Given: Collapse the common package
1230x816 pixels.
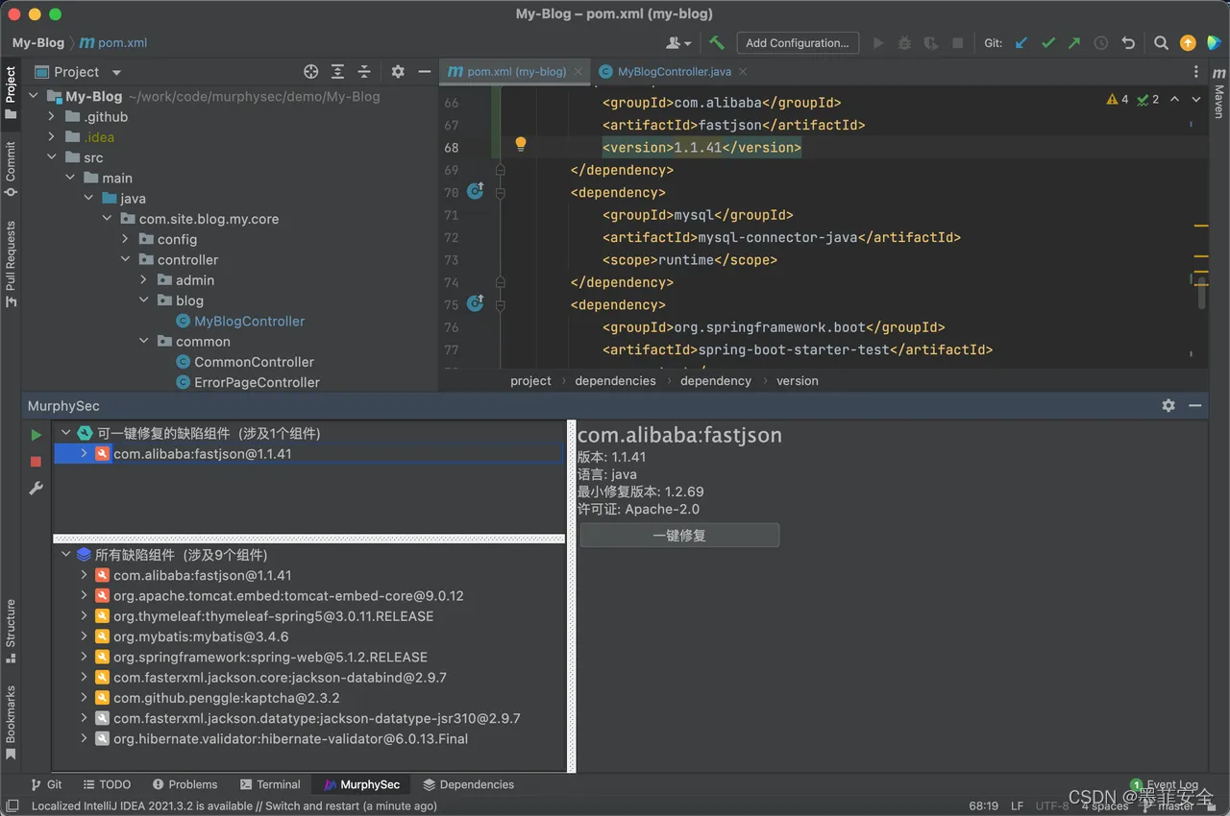Looking at the screenshot, I should point(144,341).
